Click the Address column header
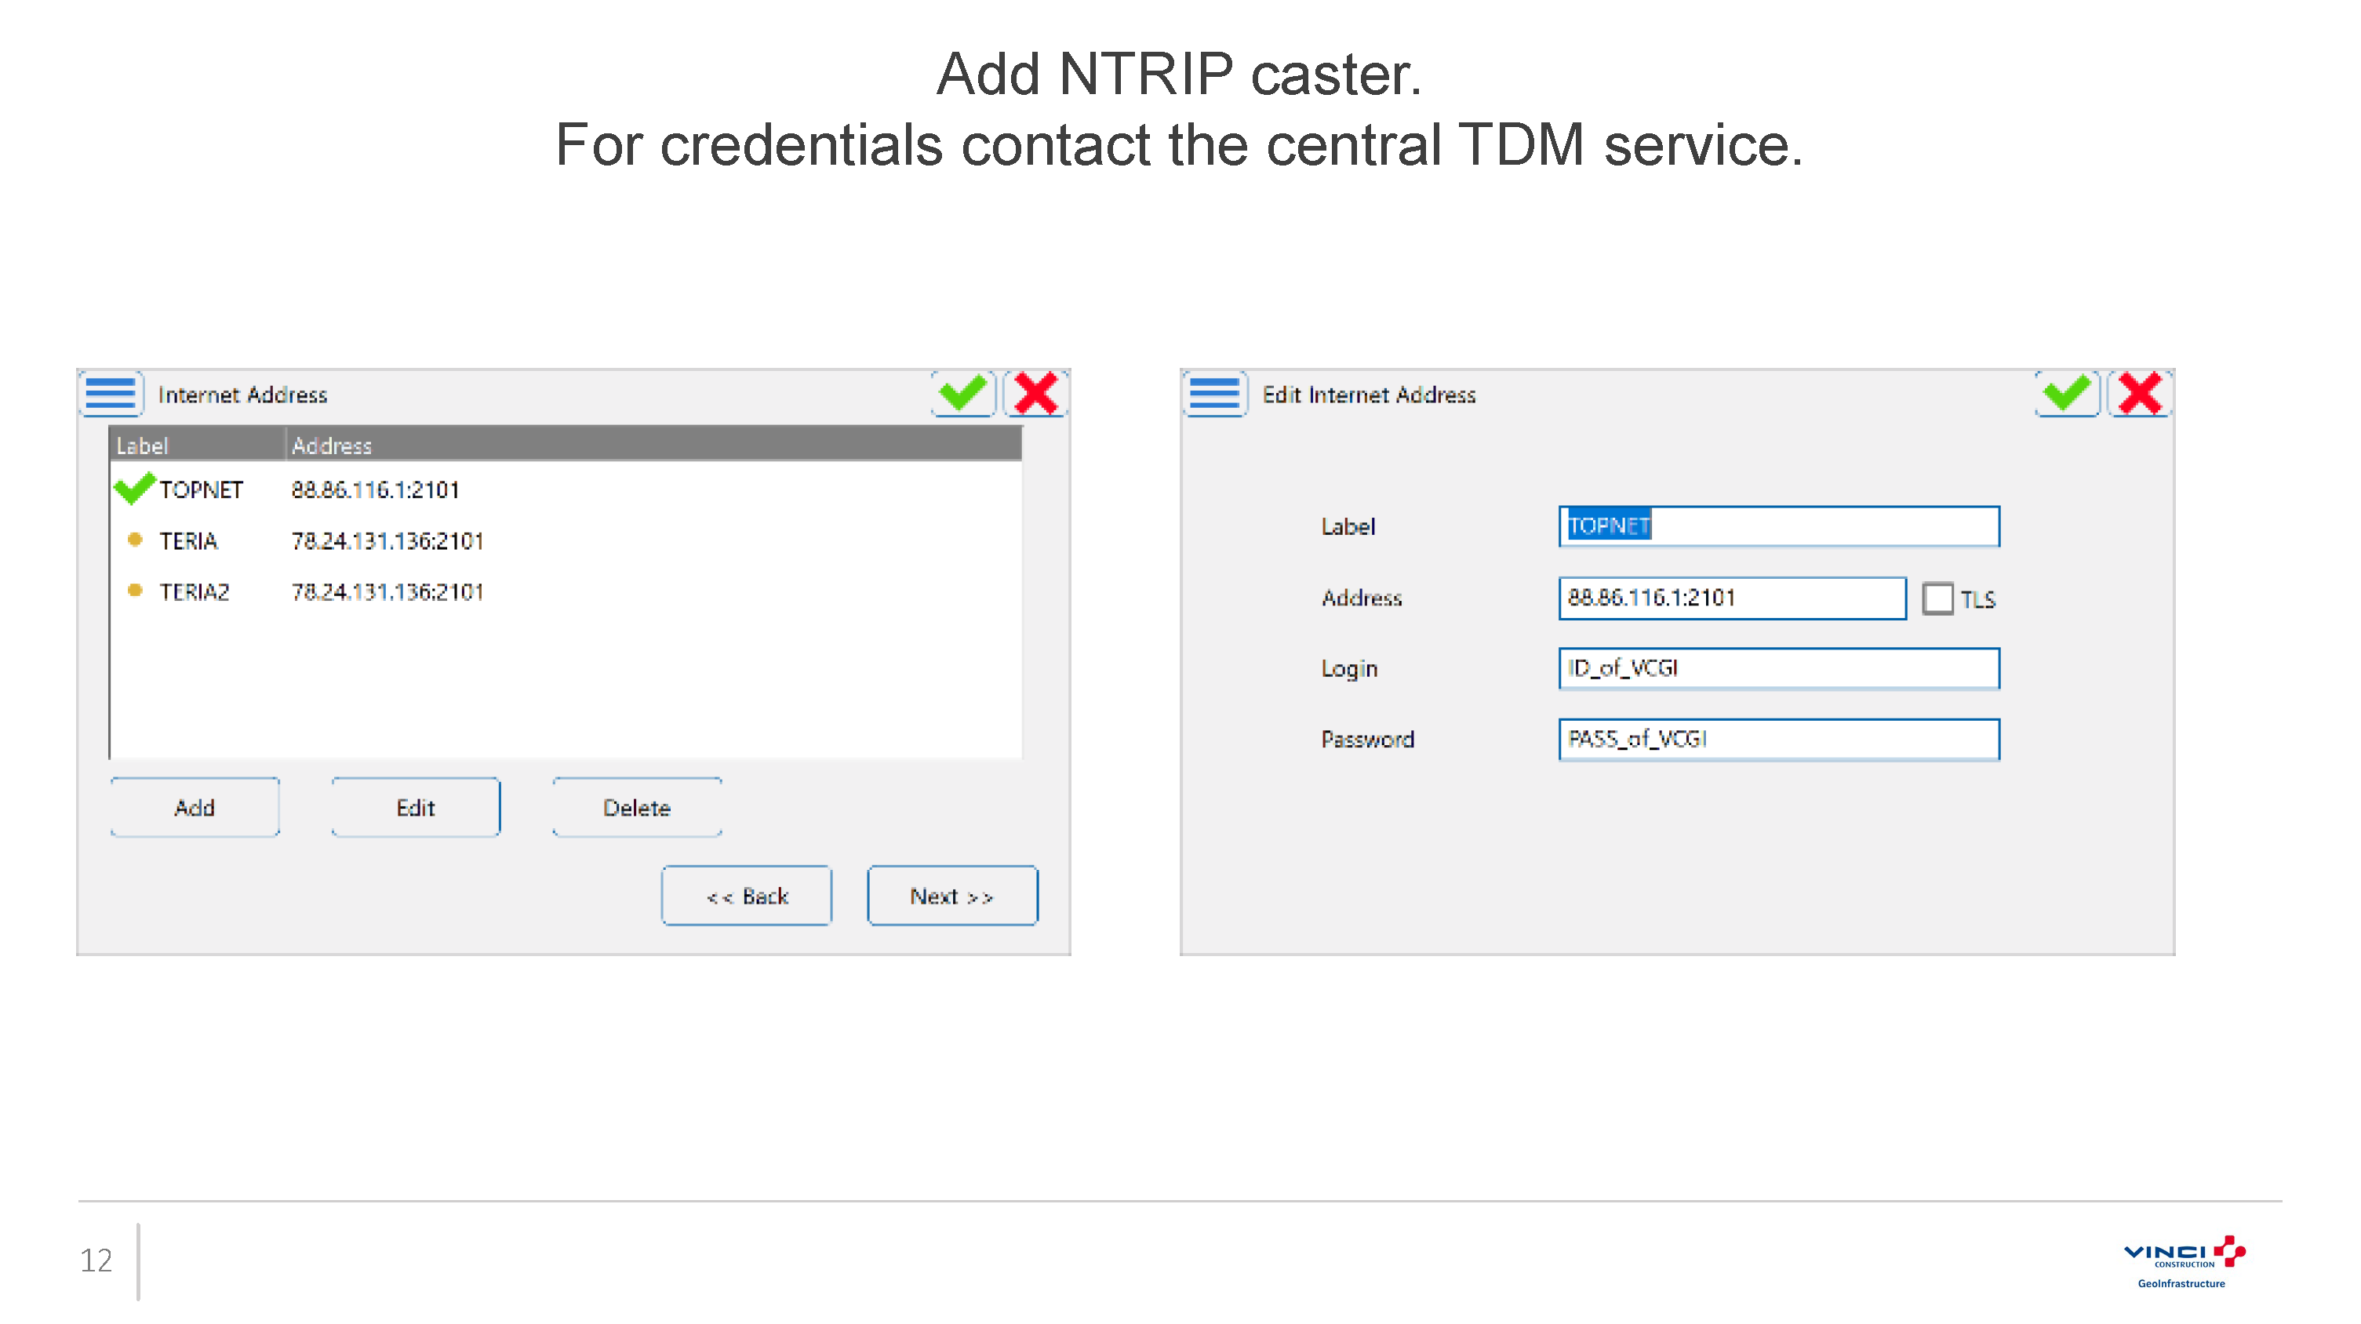 click(654, 446)
